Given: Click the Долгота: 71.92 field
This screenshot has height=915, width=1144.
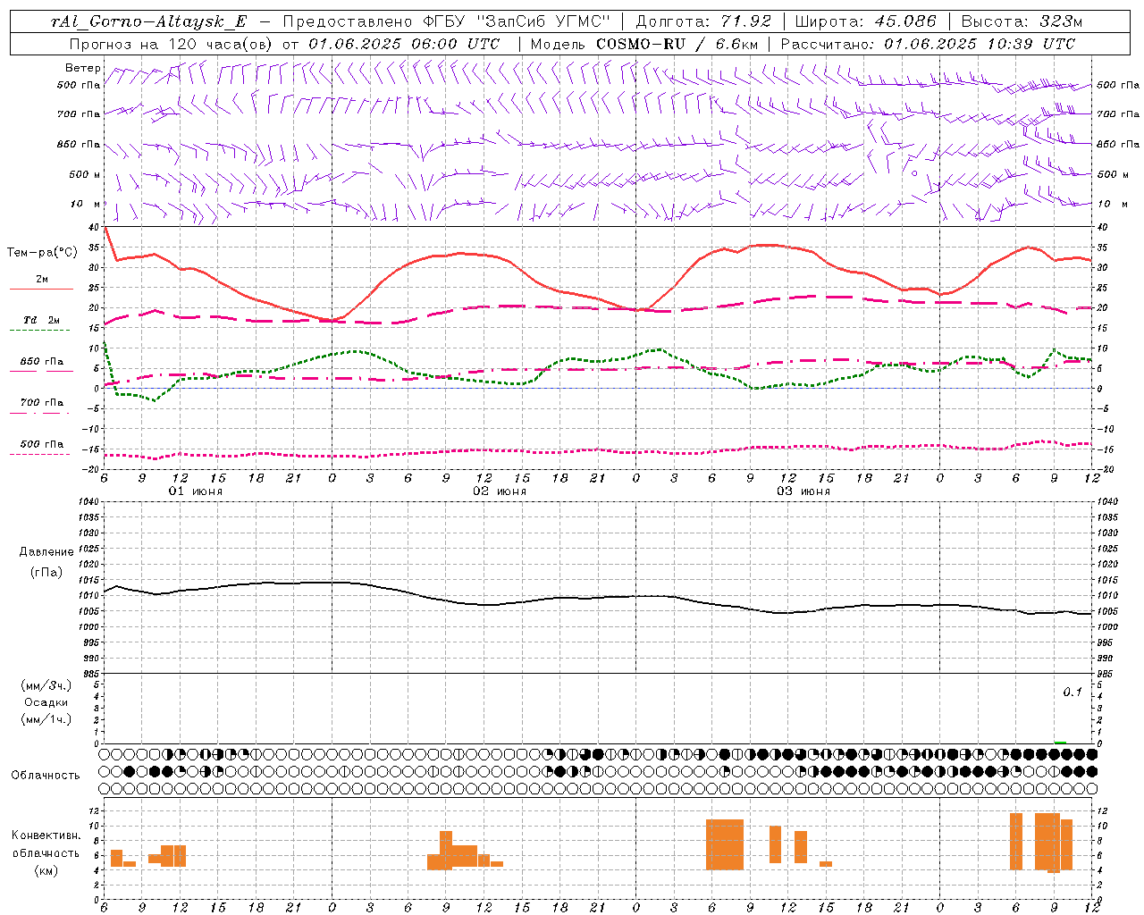Looking at the screenshot, I should [x=702, y=21].
